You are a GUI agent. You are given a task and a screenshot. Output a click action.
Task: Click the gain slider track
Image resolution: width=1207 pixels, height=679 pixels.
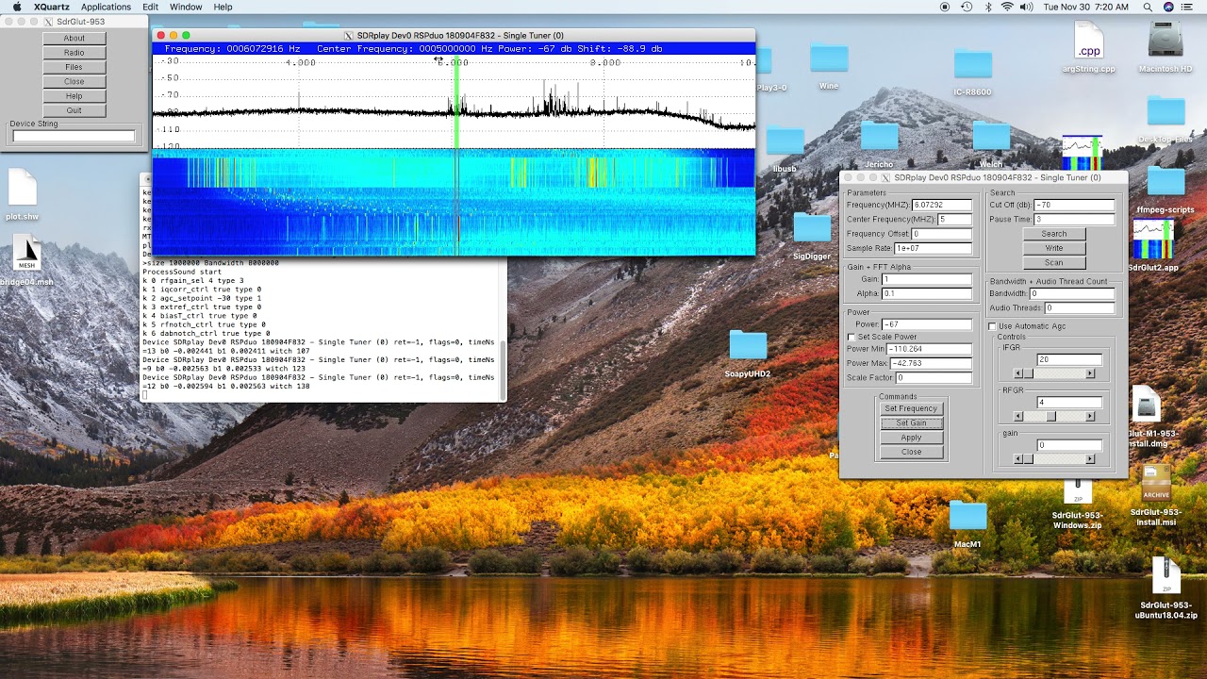tap(1054, 459)
